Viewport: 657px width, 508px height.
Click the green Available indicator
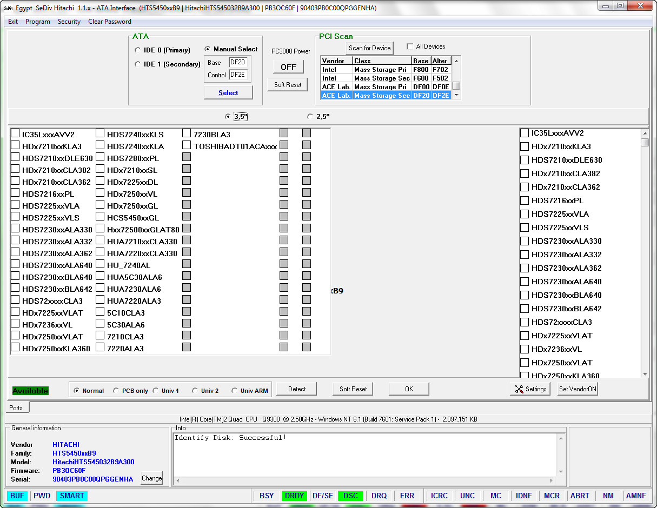[x=30, y=391]
